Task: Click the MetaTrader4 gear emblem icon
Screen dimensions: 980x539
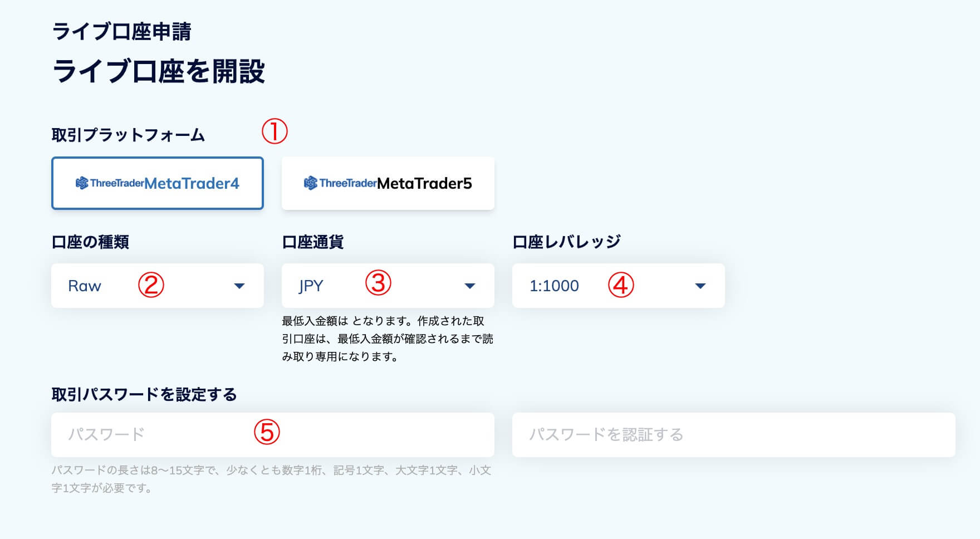Action: [81, 183]
